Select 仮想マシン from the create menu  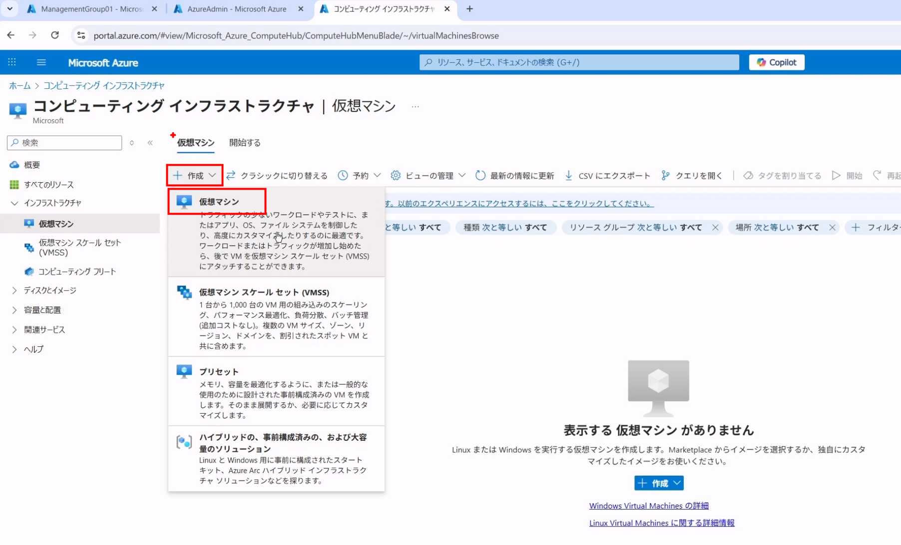[x=219, y=202]
